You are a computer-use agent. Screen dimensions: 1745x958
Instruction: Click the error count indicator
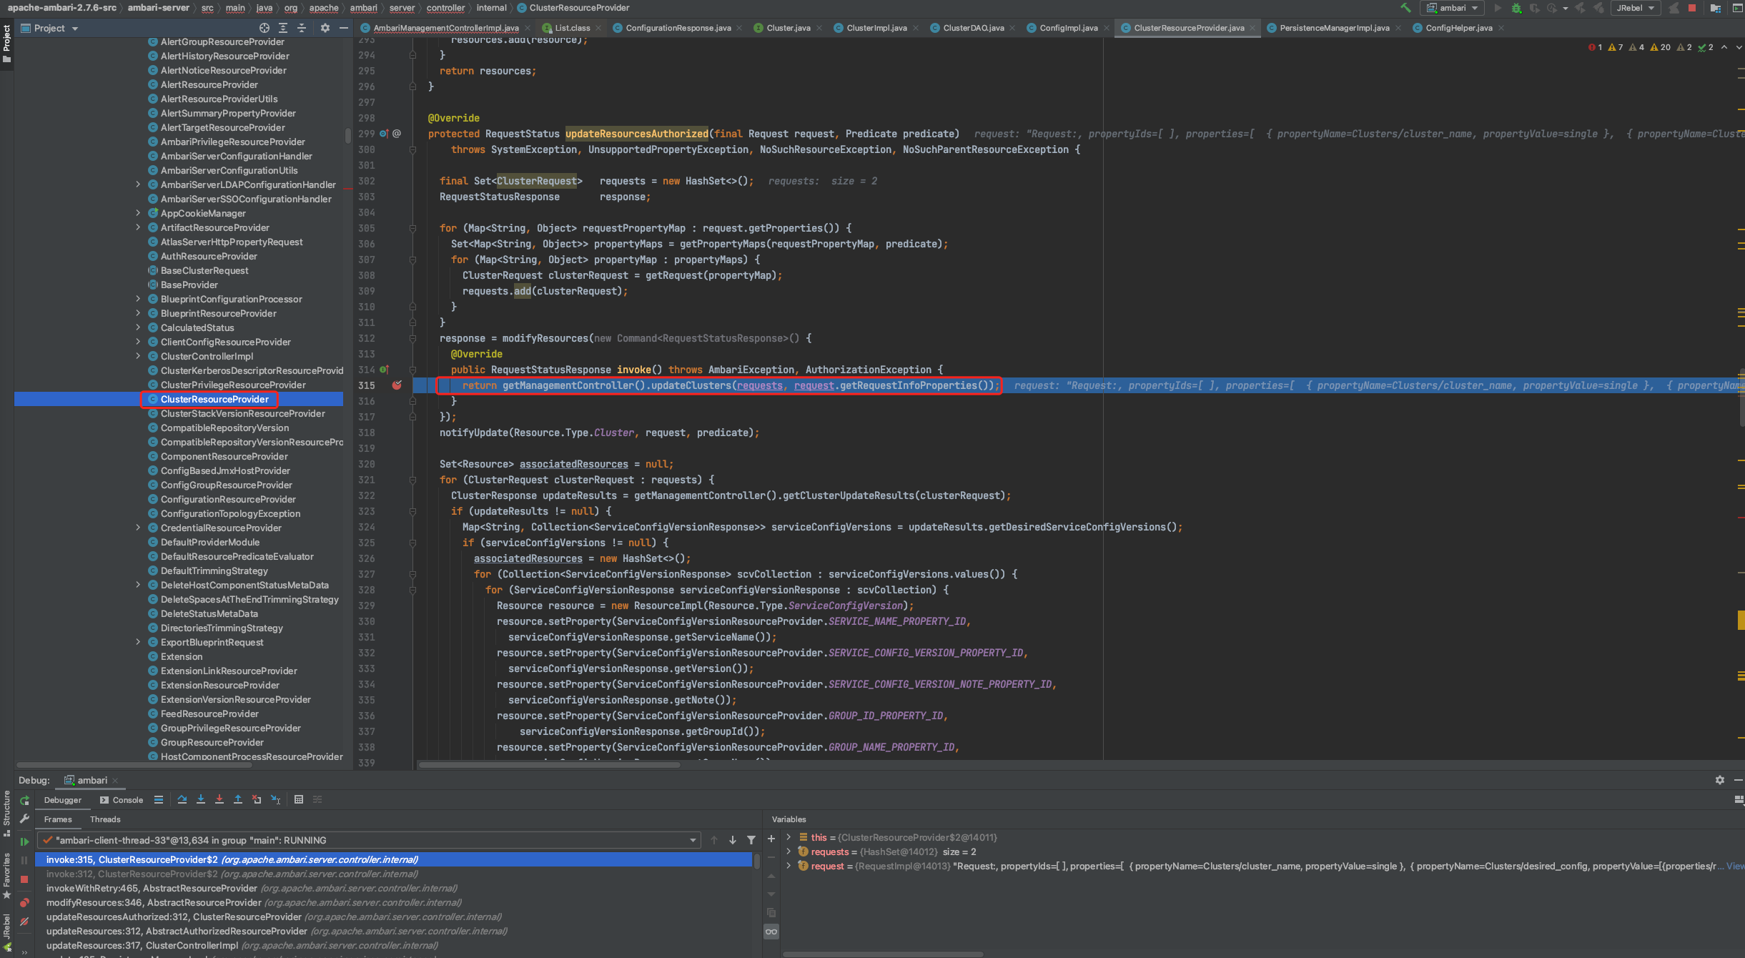point(1596,47)
